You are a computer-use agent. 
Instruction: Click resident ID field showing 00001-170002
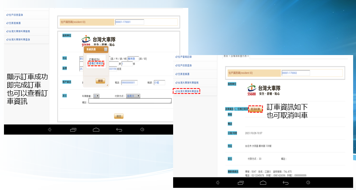(296, 73)
